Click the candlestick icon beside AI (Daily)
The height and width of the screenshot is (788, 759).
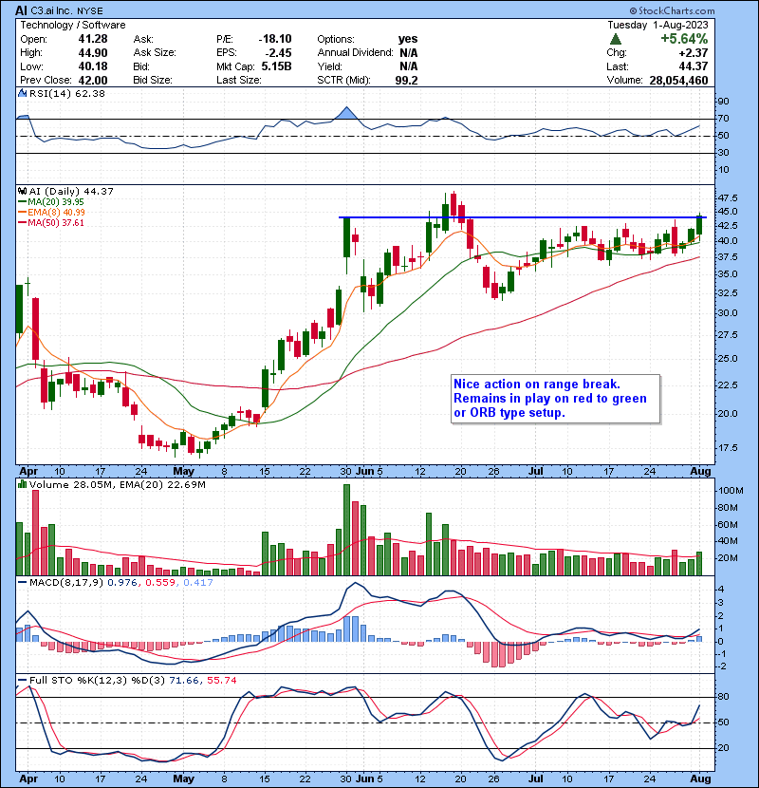tap(22, 191)
